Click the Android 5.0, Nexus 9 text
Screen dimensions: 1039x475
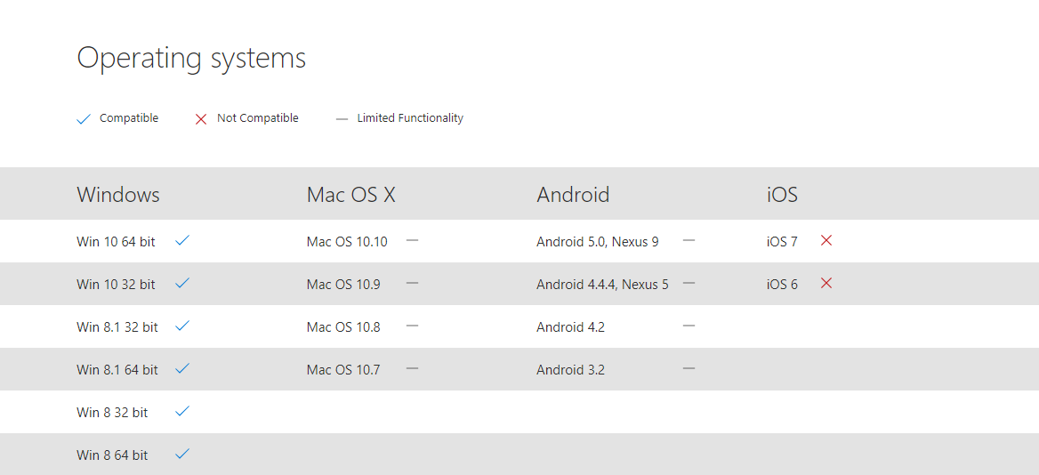coord(598,242)
